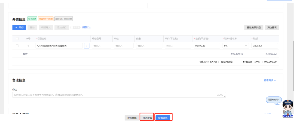
Task: Click the 需要帮助吗 help speech bubble
Action: (x=274, y=100)
